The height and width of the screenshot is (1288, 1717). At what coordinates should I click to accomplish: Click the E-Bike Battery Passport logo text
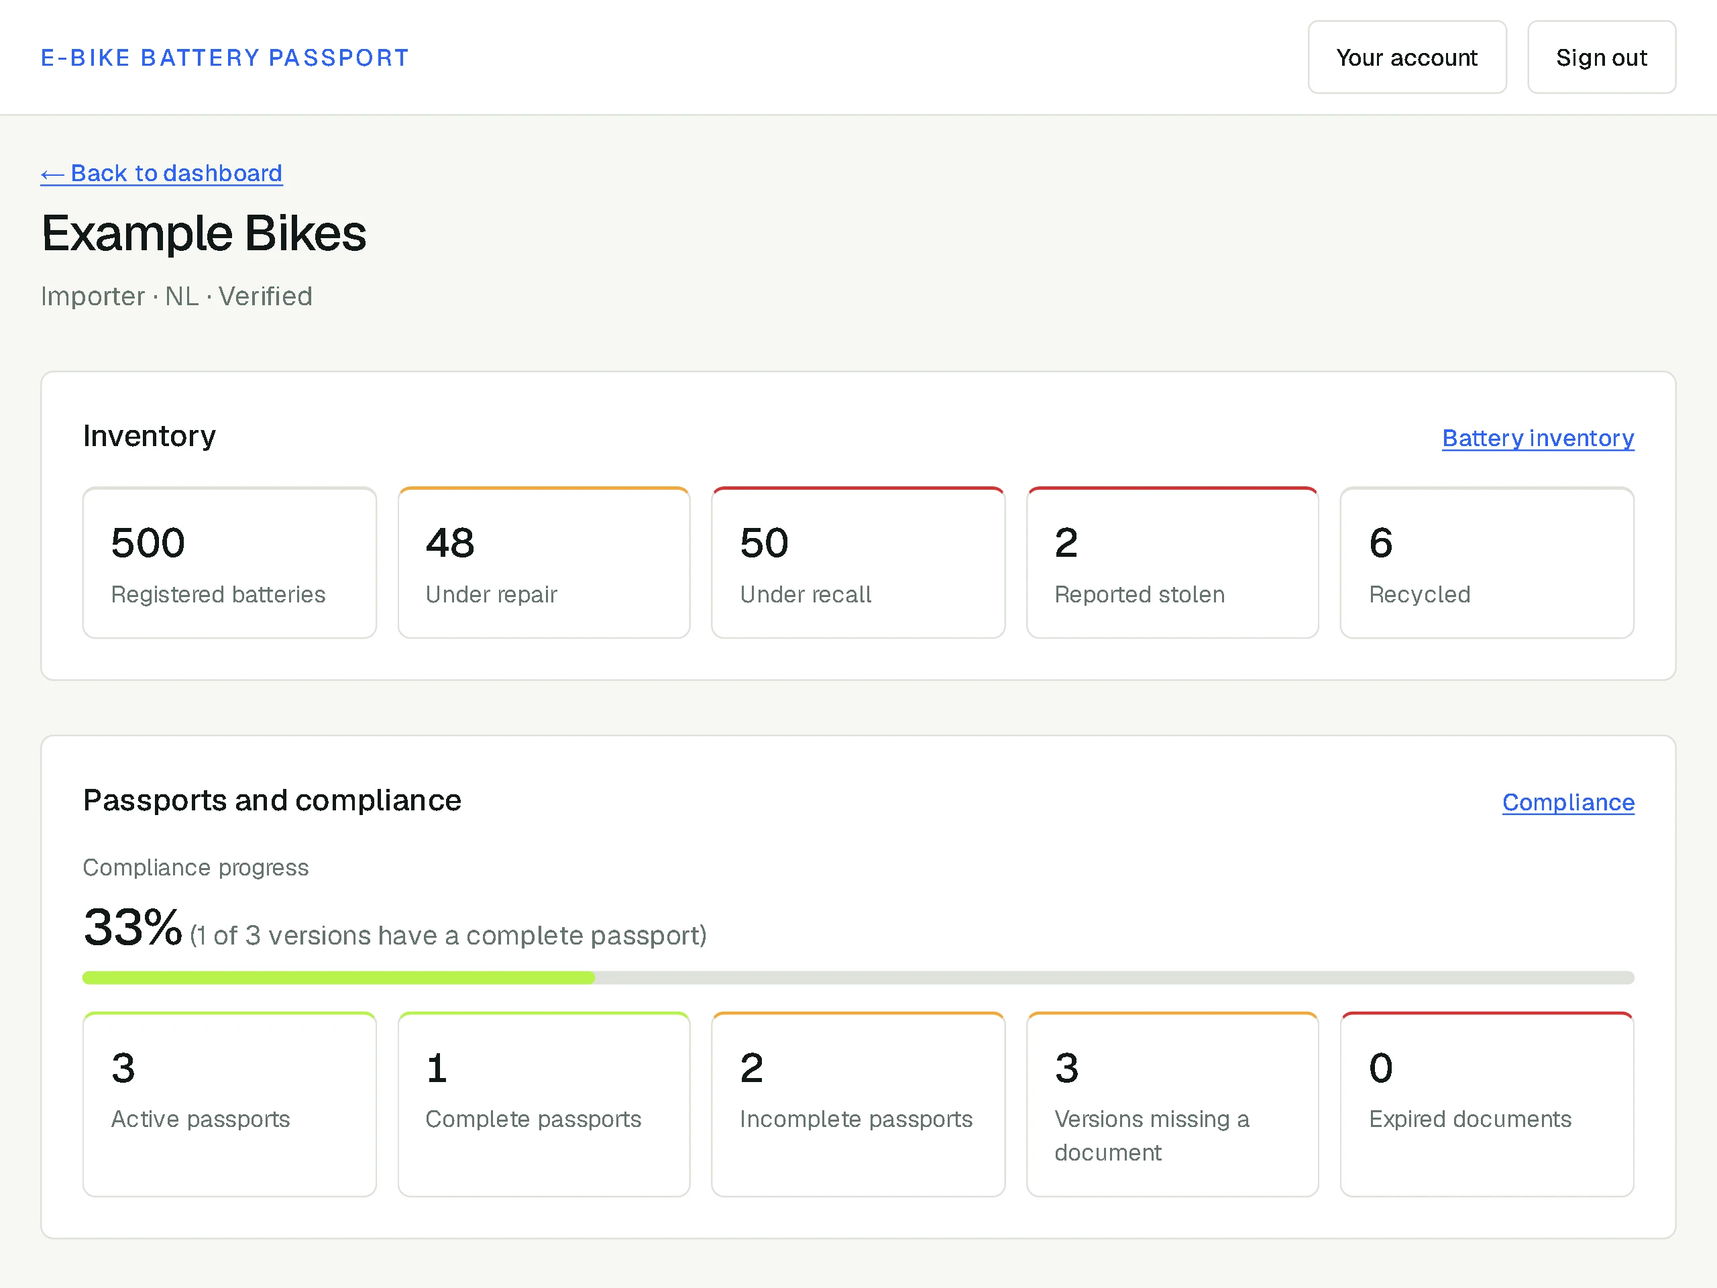224,58
